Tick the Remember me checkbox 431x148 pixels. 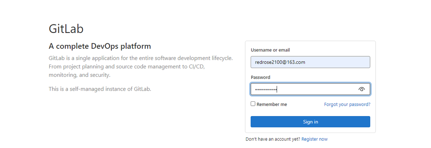253,104
